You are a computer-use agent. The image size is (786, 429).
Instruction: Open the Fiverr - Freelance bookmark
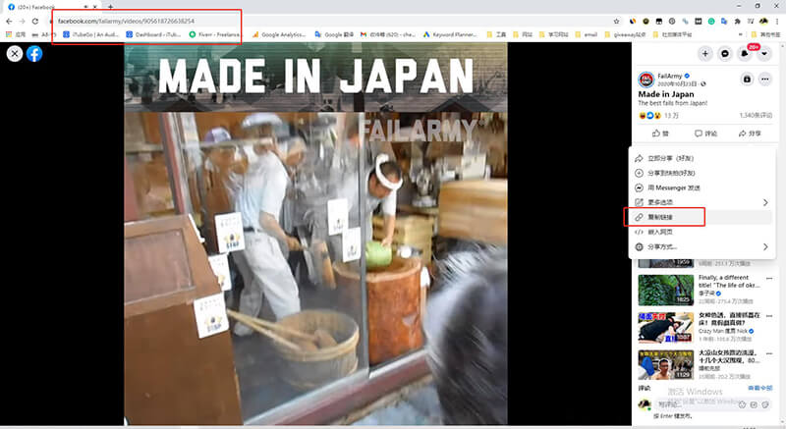click(214, 34)
